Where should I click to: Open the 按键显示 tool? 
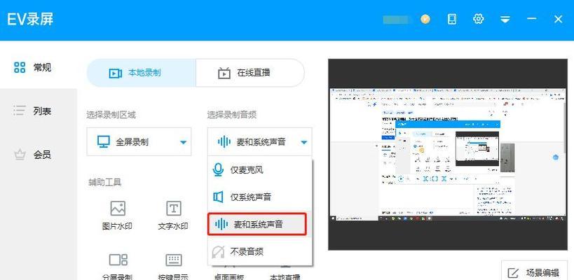[174, 266]
